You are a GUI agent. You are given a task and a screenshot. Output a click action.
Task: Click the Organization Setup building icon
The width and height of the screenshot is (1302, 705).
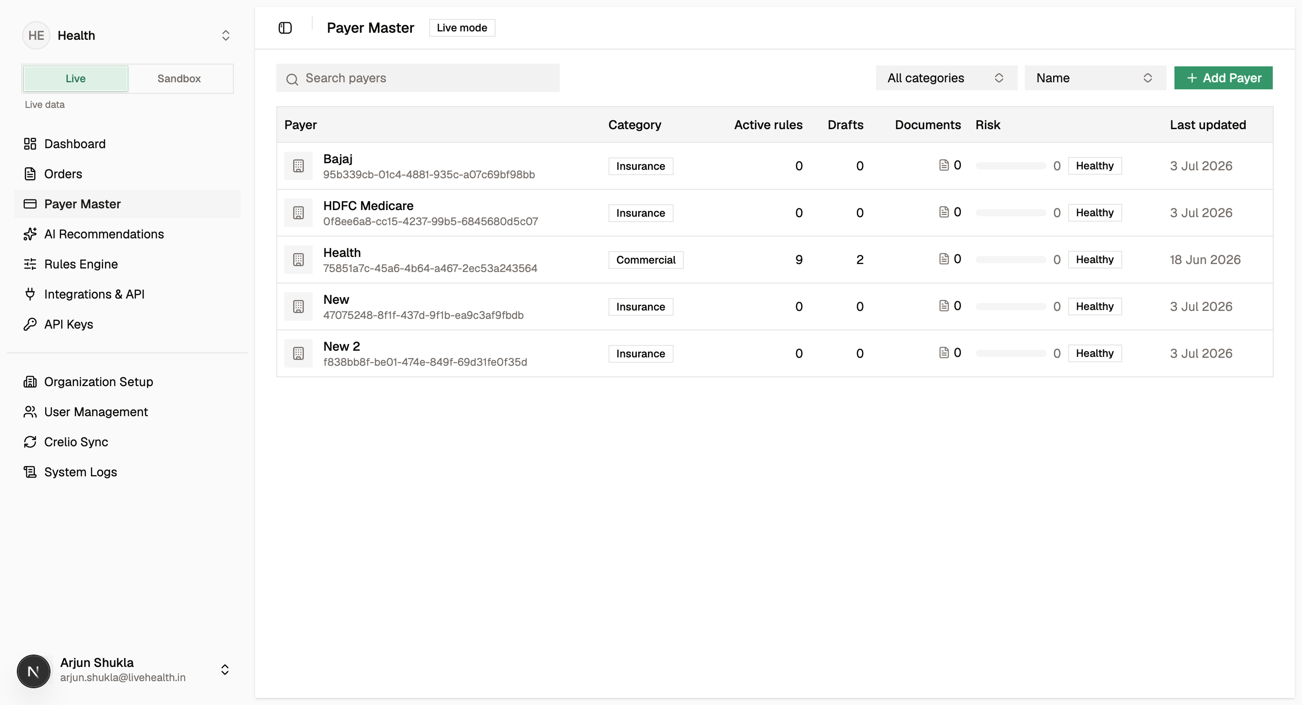point(30,382)
